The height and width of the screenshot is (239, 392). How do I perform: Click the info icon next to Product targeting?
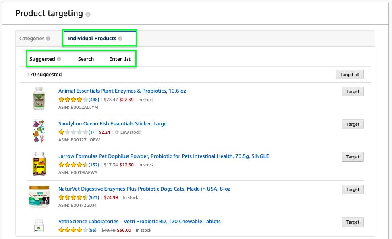point(88,14)
